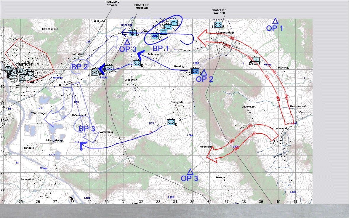Choose unit 4 B south of Bisperode
The width and height of the screenshot is (349, 218).
tap(171, 122)
